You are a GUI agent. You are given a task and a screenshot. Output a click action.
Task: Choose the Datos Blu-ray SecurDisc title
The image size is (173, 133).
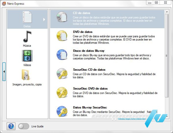point(90,107)
